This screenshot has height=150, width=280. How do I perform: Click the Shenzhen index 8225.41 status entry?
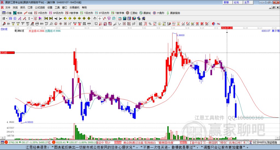pyautogui.click(x=75, y=142)
